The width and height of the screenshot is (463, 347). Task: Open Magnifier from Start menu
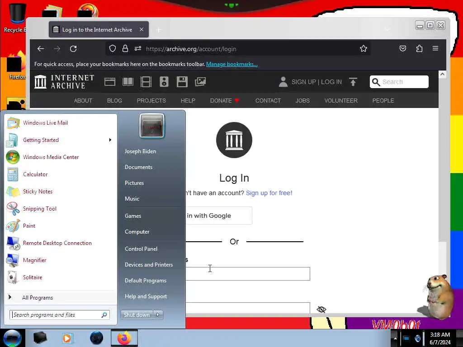[61, 260]
